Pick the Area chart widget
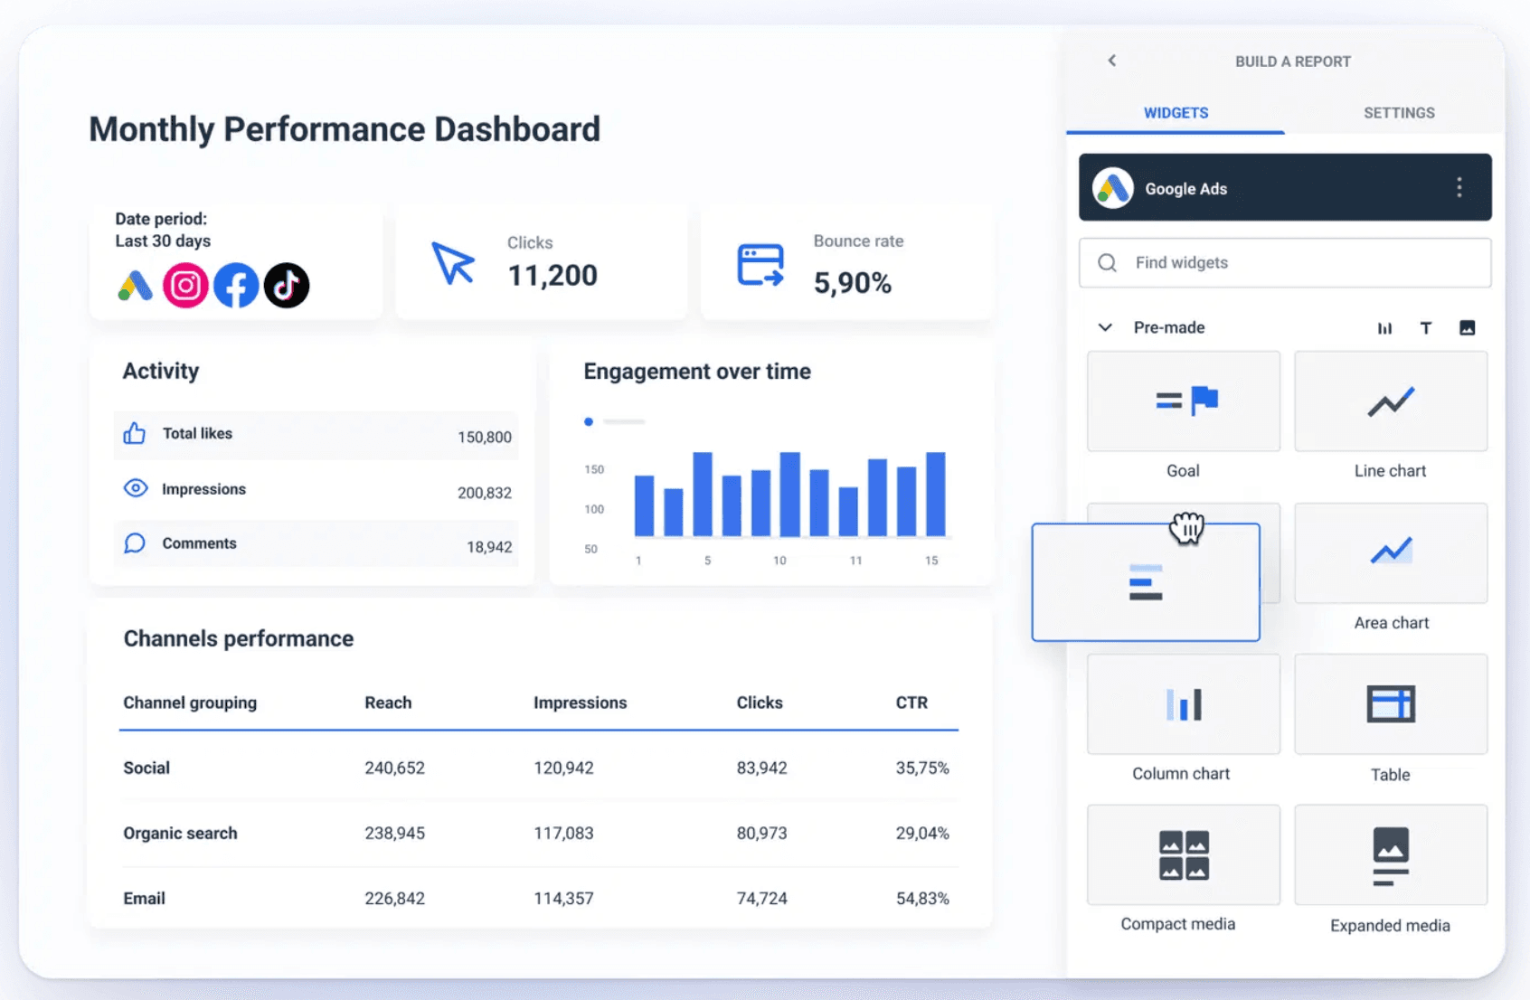This screenshot has height=1000, width=1530. click(1390, 553)
